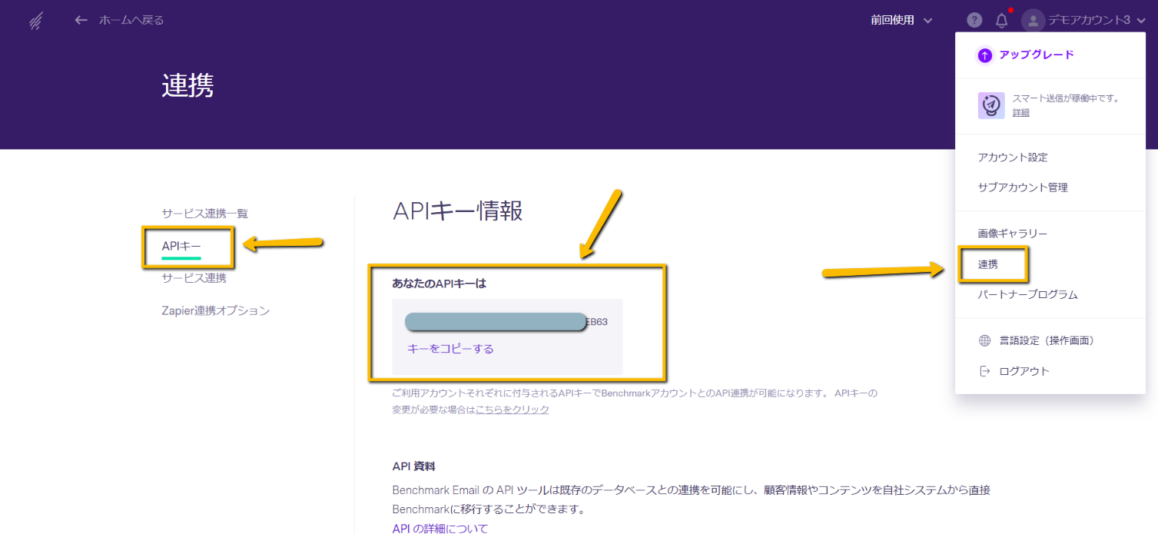Click the APIキー情報 heading

[x=457, y=211]
